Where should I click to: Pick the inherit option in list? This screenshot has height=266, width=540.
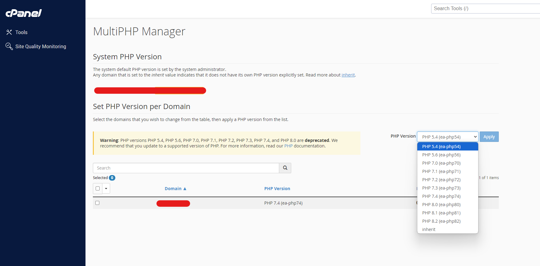(429, 229)
